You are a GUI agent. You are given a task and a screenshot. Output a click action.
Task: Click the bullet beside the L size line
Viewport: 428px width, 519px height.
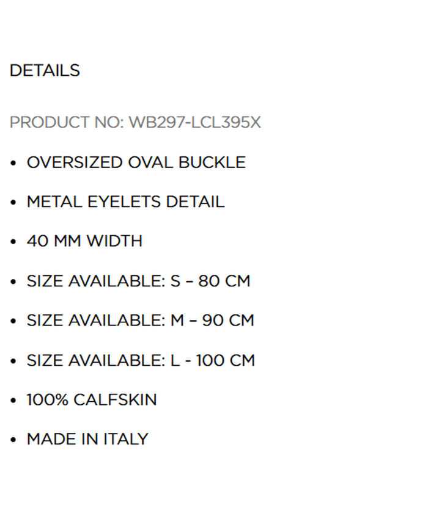(x=13, y=361)
